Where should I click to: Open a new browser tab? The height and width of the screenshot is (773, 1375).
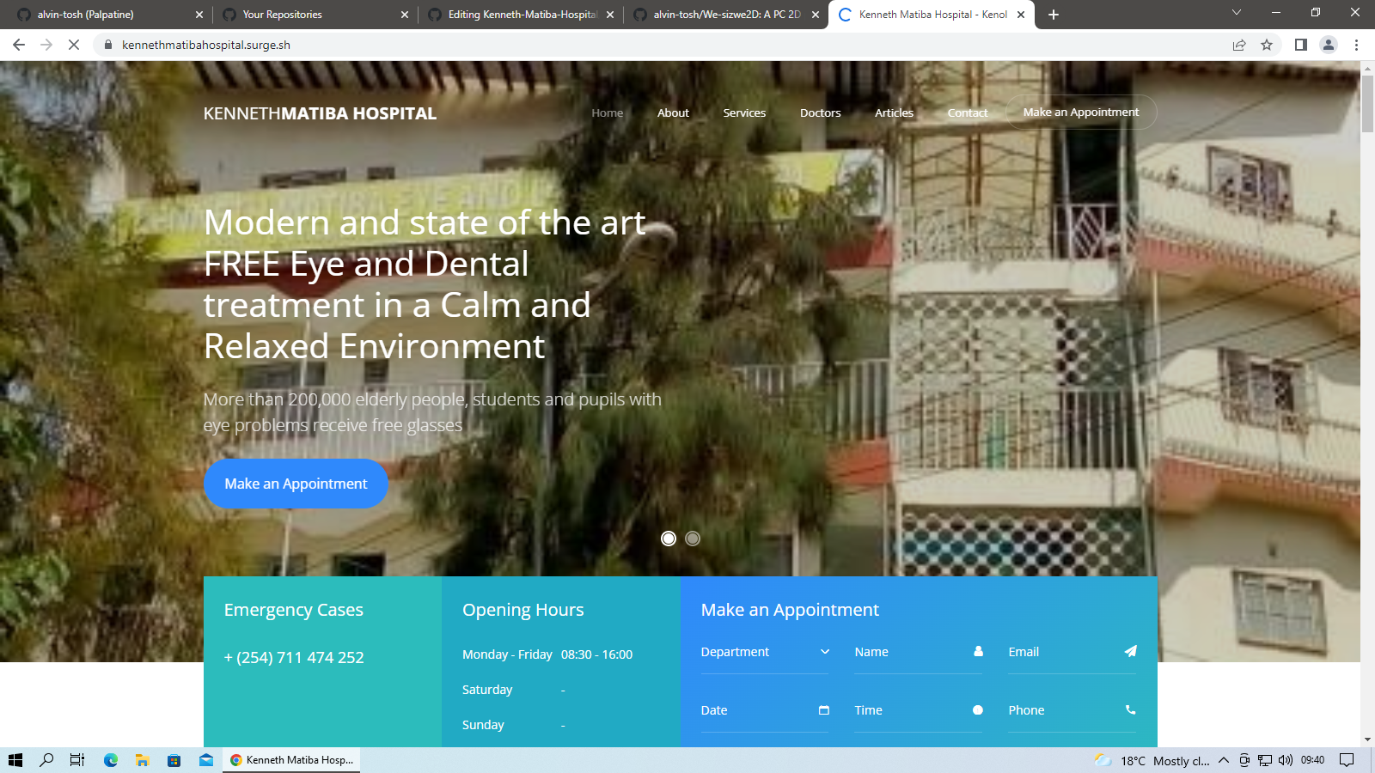pyautogui.click(x=1054, y=15)
